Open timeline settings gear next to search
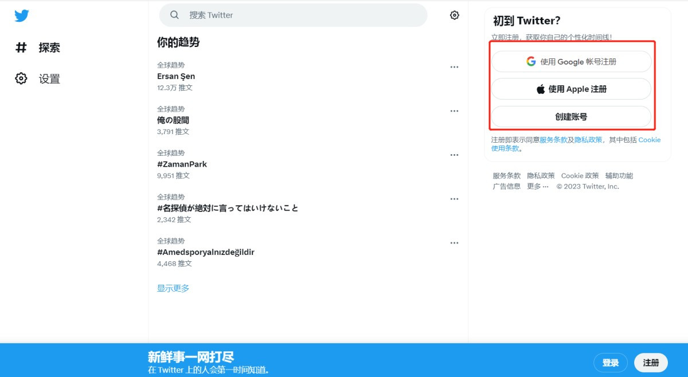Screen dimensions: 688x377 click(454, 15)
